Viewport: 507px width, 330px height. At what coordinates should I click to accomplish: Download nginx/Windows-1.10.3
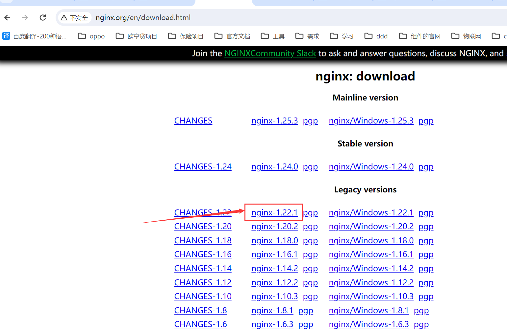click(371, 297)
